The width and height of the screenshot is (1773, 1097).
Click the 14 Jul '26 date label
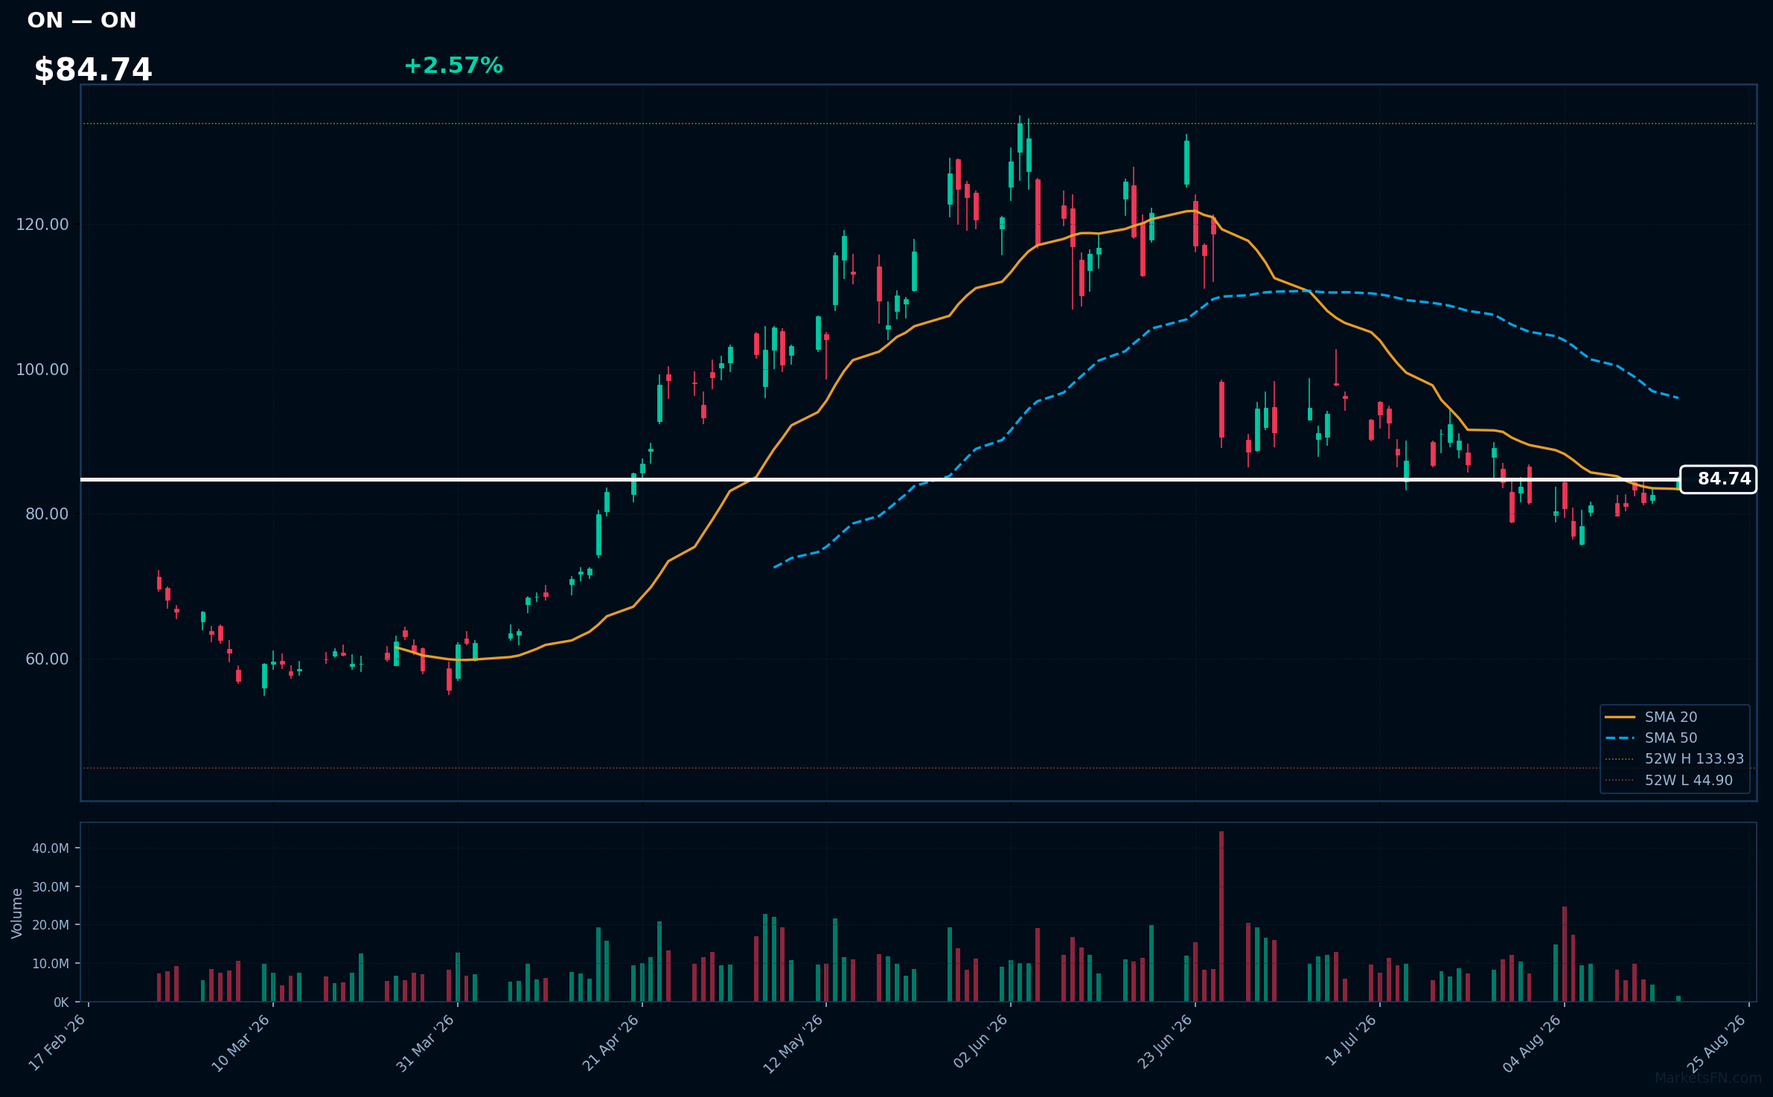click(1351, 1041)
